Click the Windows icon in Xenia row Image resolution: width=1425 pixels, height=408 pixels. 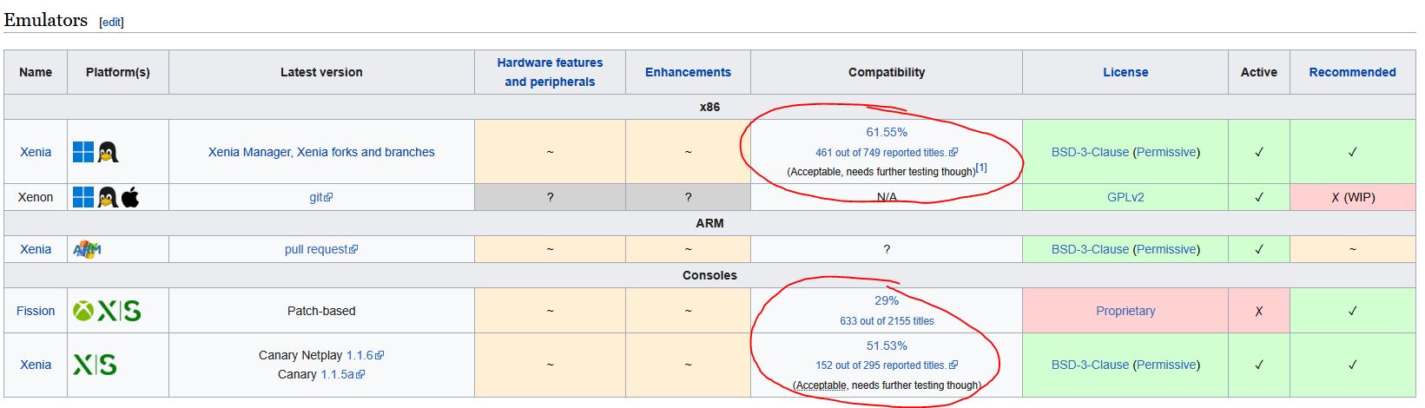83,152
